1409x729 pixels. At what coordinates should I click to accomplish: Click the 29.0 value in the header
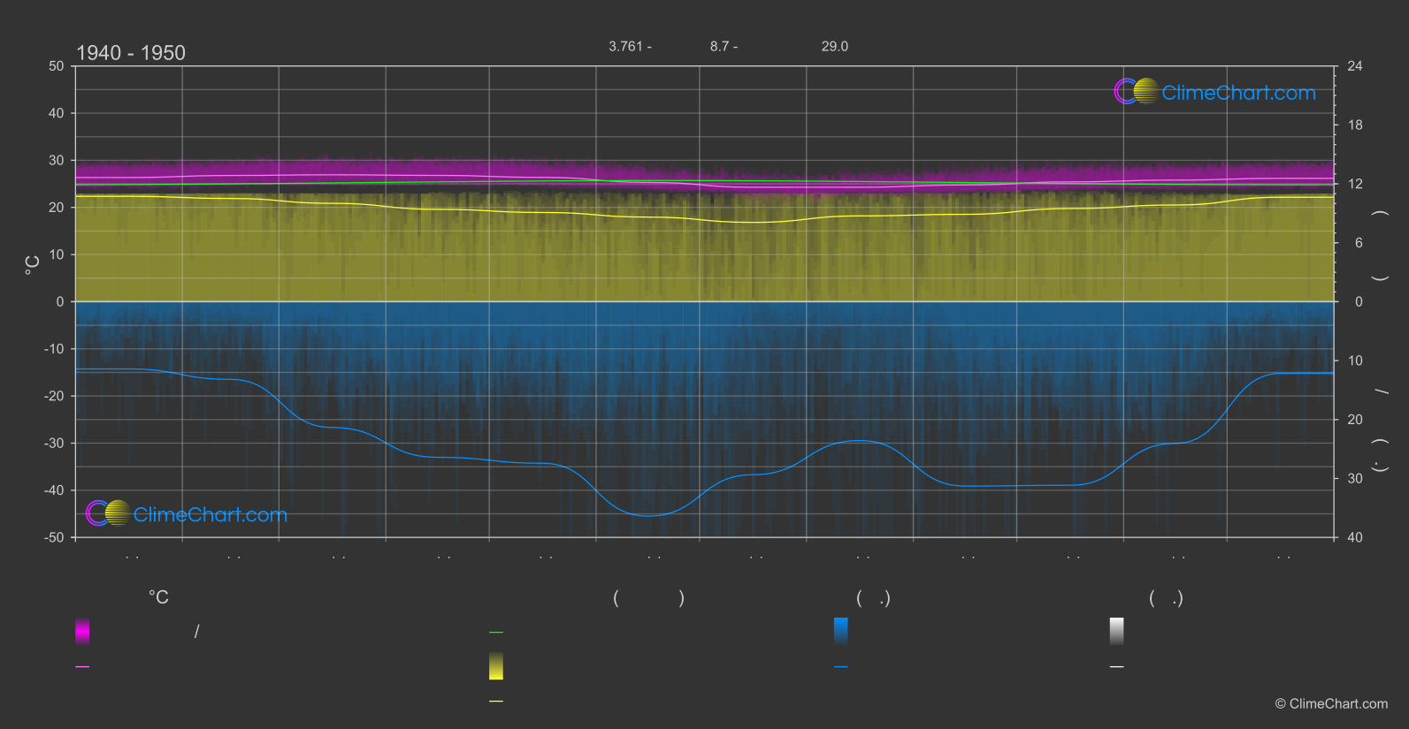(834, 47)
